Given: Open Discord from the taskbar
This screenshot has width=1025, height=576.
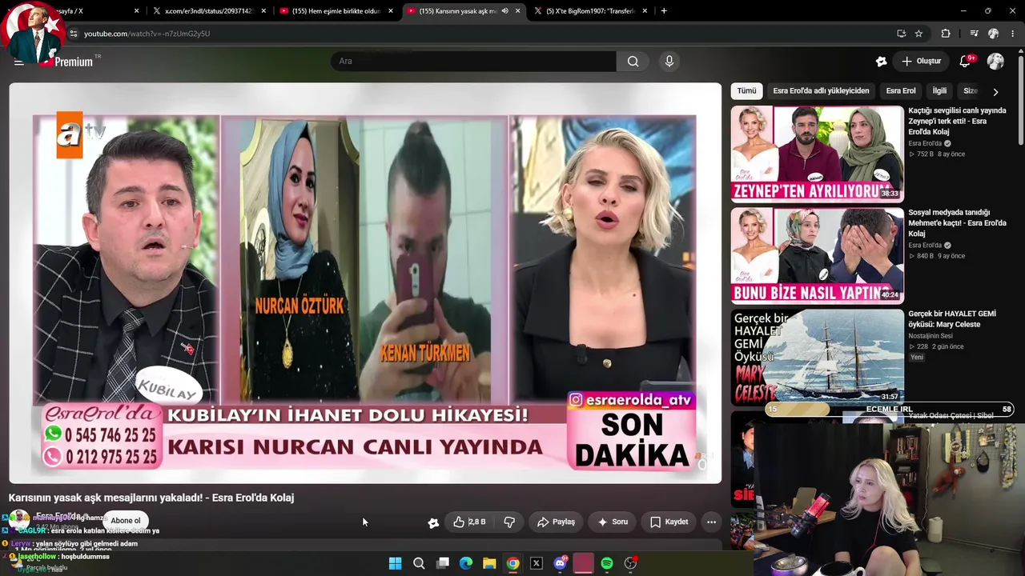Looking at the screenshot, I should click(x=560, y=563).
